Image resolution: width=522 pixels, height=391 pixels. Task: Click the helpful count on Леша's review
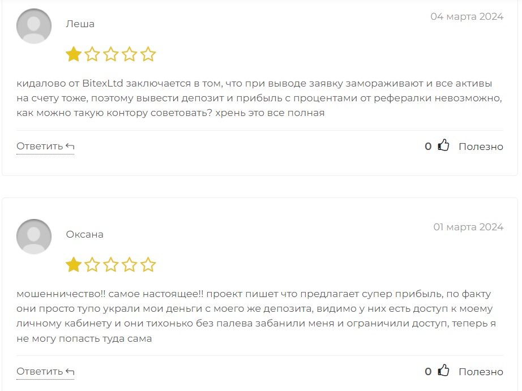click(428, 147)
